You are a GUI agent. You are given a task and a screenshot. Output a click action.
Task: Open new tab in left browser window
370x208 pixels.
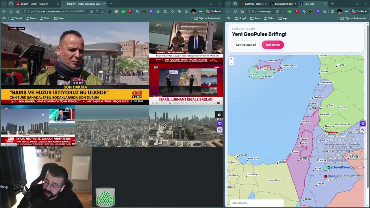(111, 4)
